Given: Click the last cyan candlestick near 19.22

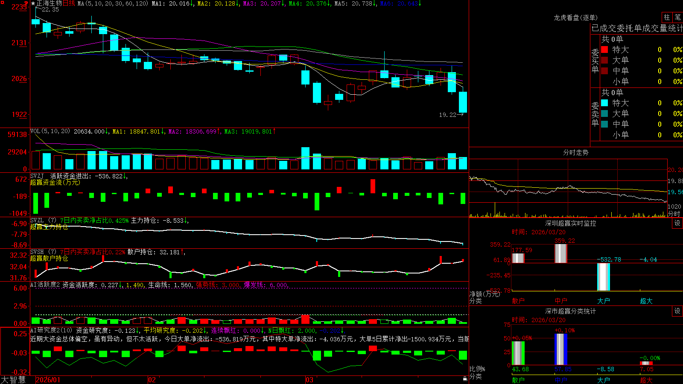Looking at the screenshot, I should pos(463,102).
